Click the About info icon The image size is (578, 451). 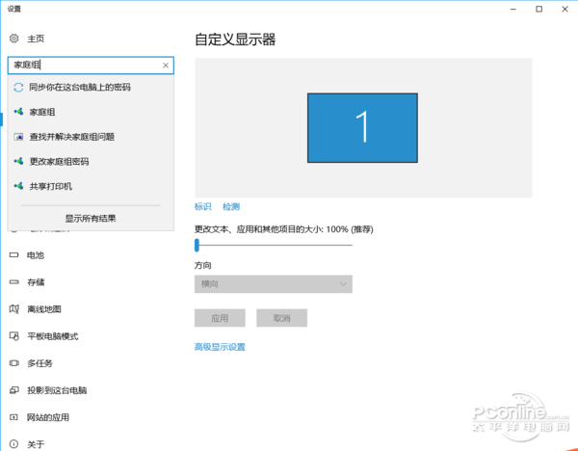[13, 444]
